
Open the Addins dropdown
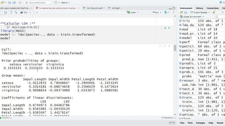pos(65,2)
